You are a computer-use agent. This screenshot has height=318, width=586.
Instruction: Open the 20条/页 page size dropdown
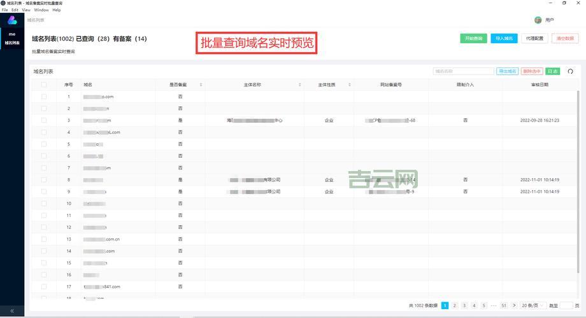pos(533,306)
